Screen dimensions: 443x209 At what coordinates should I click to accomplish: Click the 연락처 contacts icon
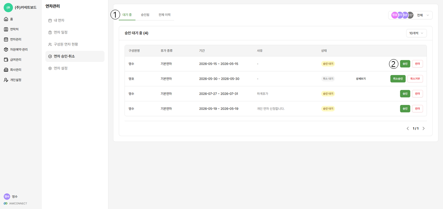click(x=6, y=29)
